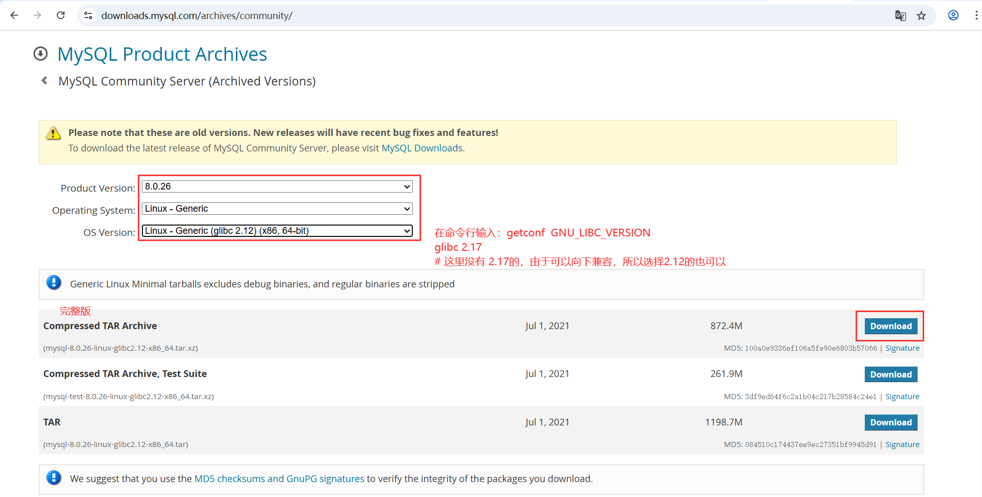The width and height of the screenshot is (982, 497).
Task: Click the 872.4M file size
Action: point(726,326)
